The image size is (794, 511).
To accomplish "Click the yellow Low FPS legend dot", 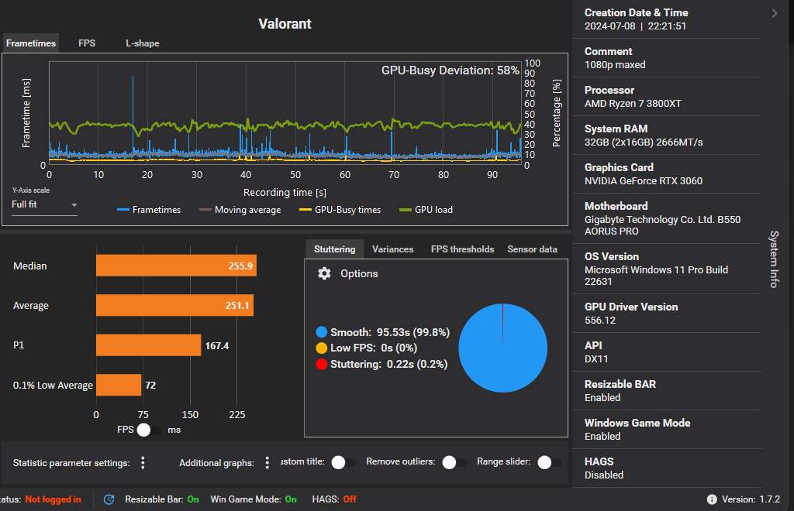I will (322, 348).
